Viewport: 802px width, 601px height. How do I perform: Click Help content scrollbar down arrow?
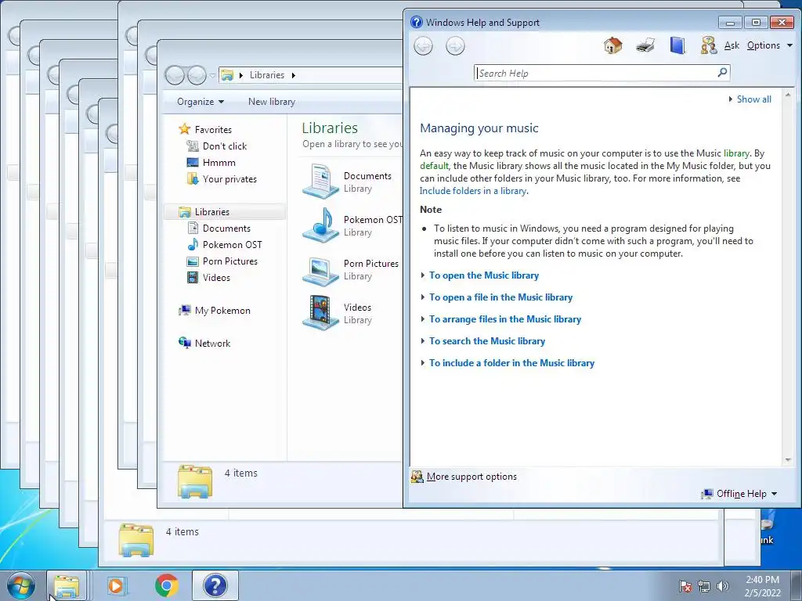point(788,460)
